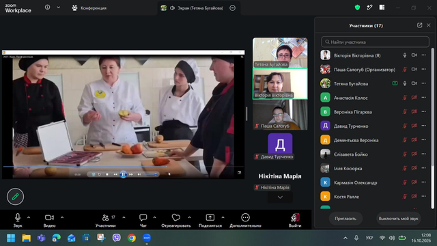Click Выключить мой звук button
This screenshot has height=246, width=437.
(x=399, y=219)
